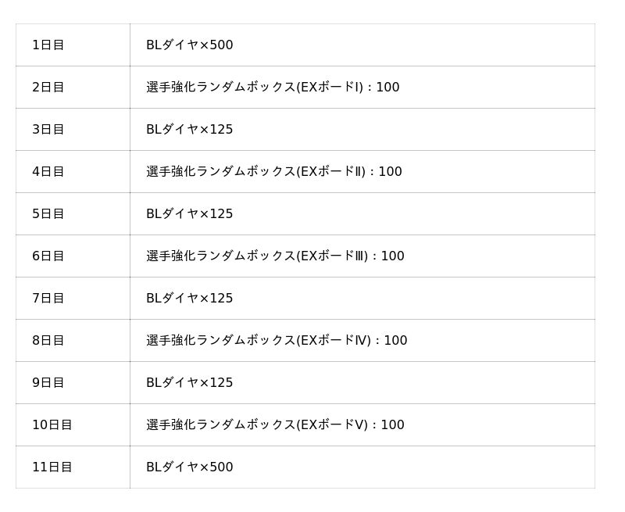Select BLダイヤ×500 reward for day 11
This screenshot has width=625, height=512.
(189, 467)
